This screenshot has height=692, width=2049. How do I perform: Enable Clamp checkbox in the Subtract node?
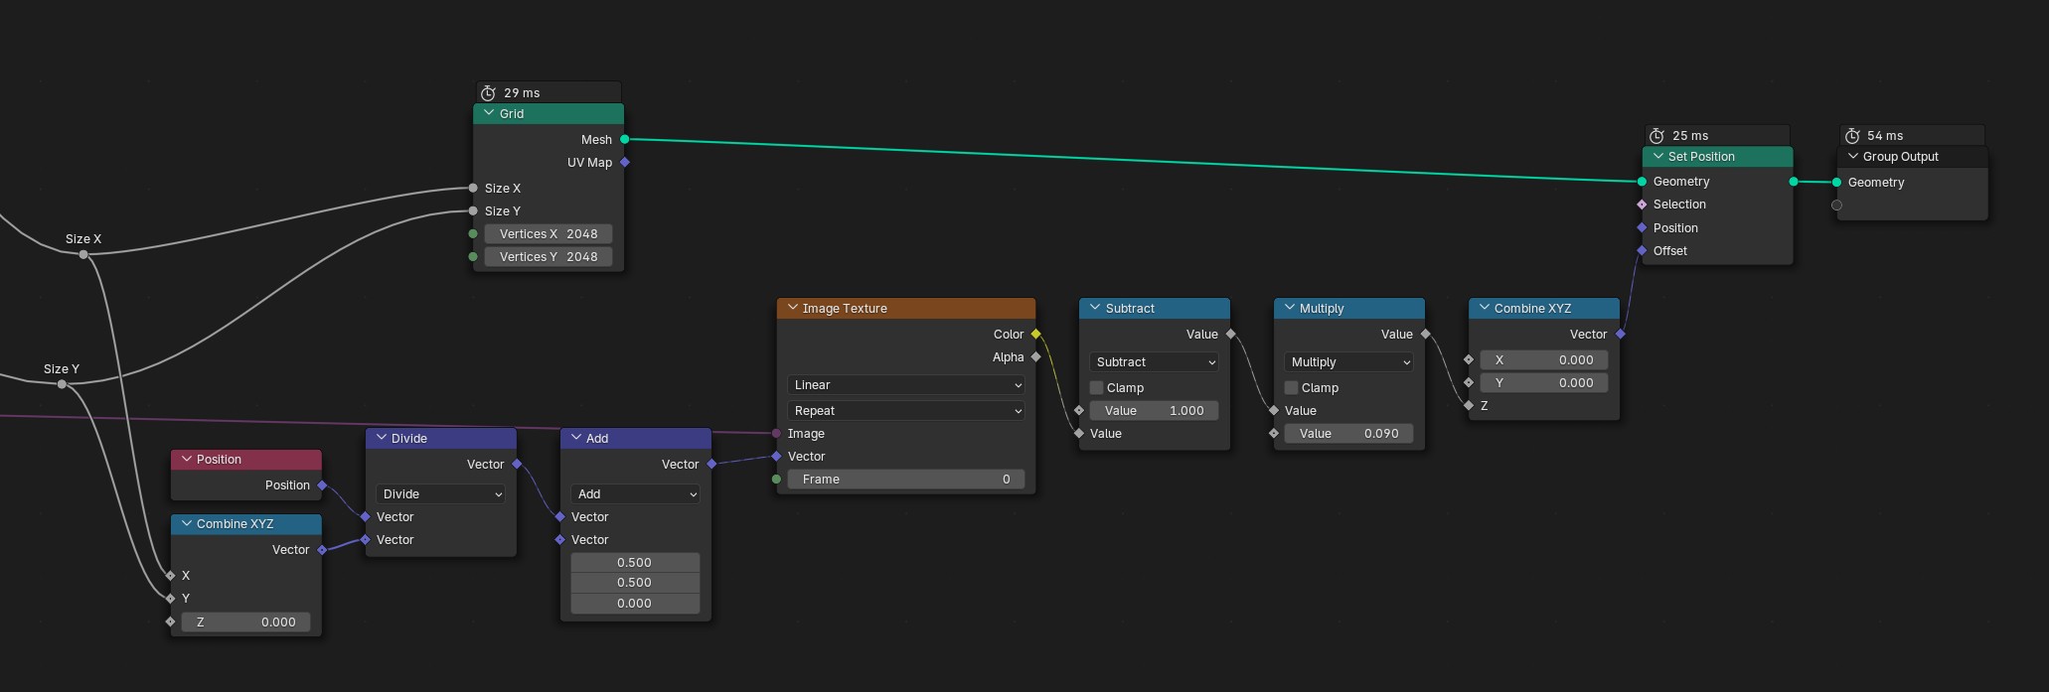(1097, 388)
